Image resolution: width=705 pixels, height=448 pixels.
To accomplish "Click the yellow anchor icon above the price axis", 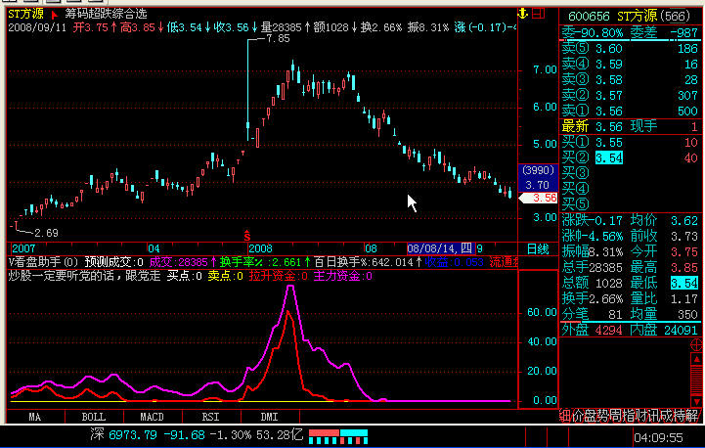I will pyautogui.click(x=522, y=13).
